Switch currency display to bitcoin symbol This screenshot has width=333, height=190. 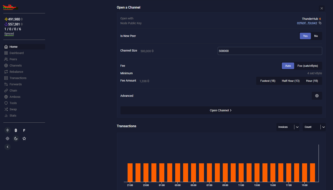16,130
